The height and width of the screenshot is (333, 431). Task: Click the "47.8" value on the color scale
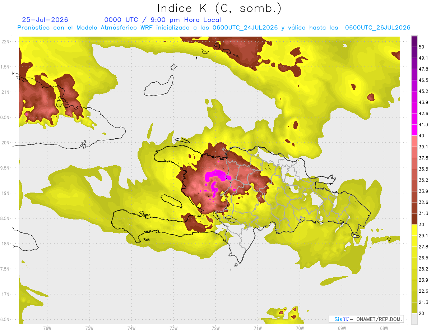tap(423, 69)
